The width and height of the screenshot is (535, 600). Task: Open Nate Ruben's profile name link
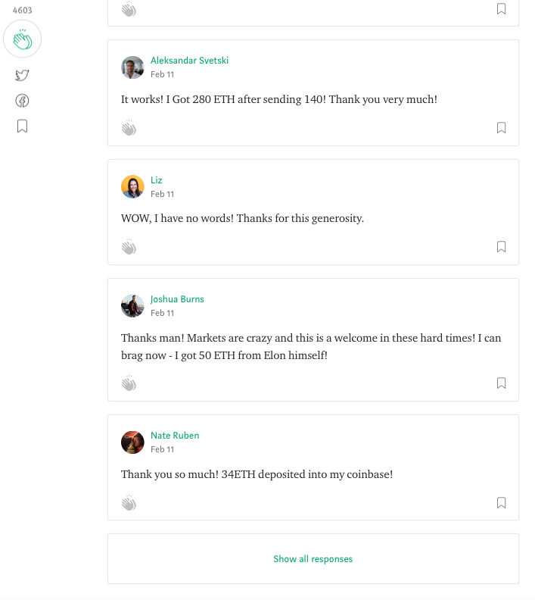click(x=175, y=435)
